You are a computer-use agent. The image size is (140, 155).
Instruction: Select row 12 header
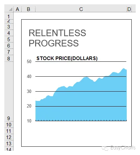9,137
